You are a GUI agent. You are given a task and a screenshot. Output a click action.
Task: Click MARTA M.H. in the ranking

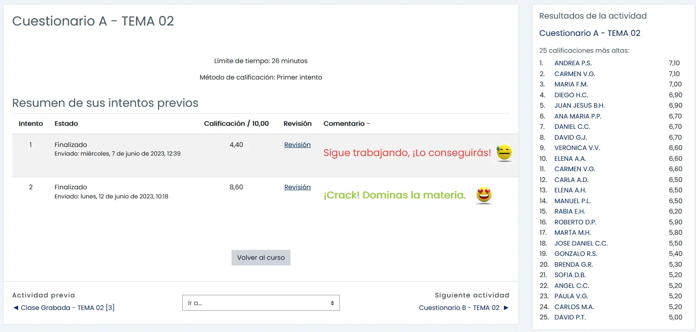[x=573, y=233]
